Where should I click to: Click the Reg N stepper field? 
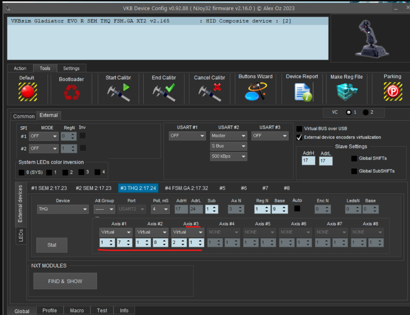coord(262,209)
